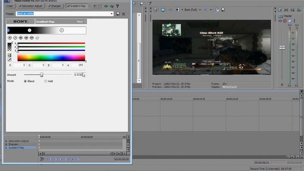The width and height of the screenshot is (304, 171).
Task: Remove the selected gradient control point
Action: (15, 38)
